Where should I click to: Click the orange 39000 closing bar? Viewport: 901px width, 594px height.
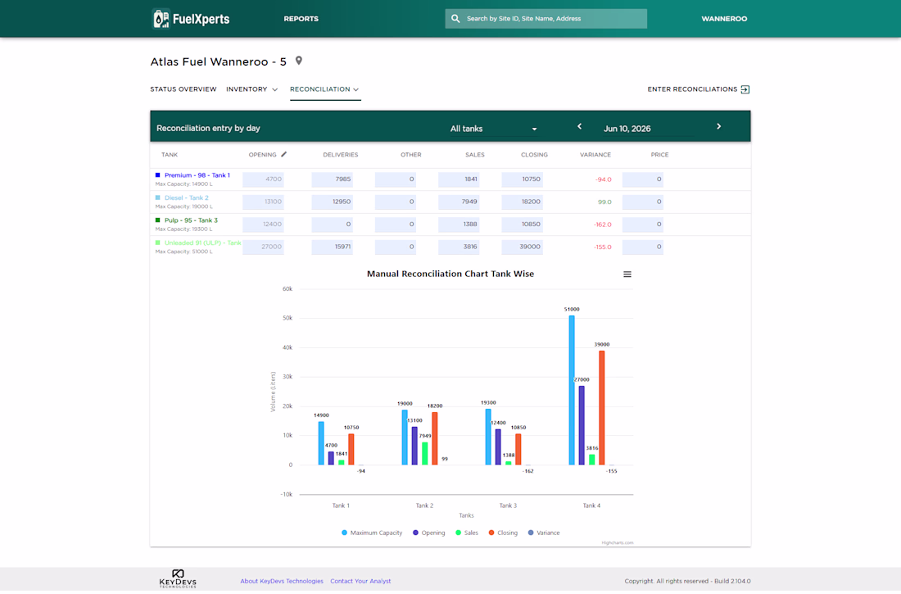[602, 408]
